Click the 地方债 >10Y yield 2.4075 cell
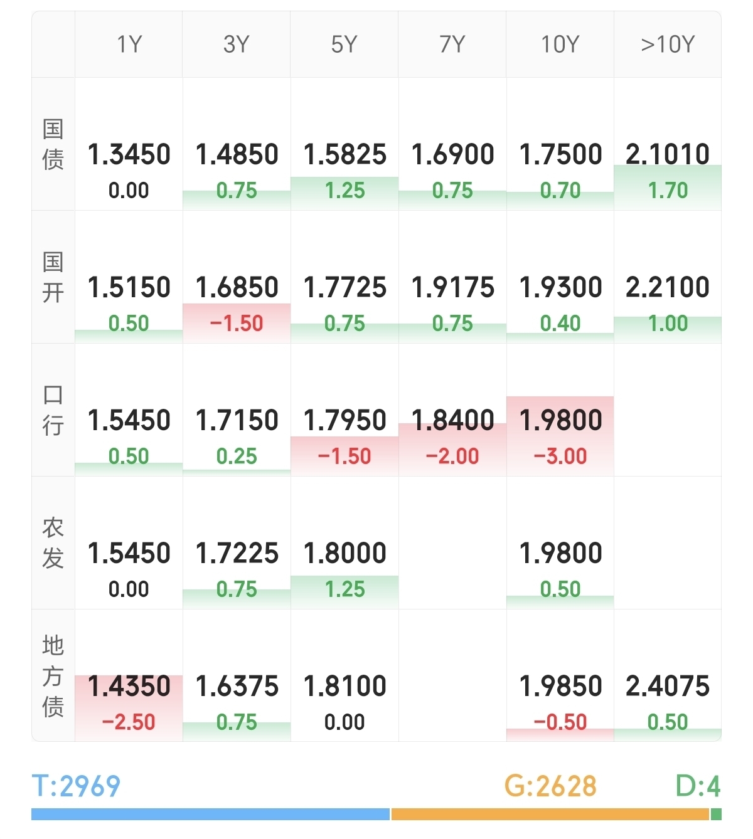This screenshot has height=839, width=753. click(x=668, y=687)
